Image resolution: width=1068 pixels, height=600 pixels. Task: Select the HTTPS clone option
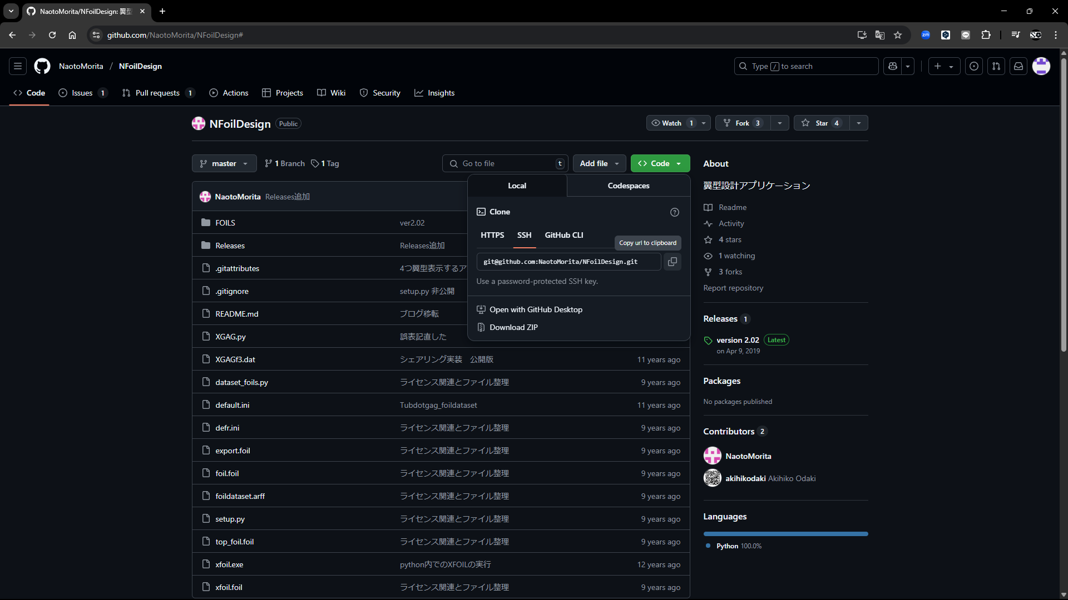click(x=492, y=235)
